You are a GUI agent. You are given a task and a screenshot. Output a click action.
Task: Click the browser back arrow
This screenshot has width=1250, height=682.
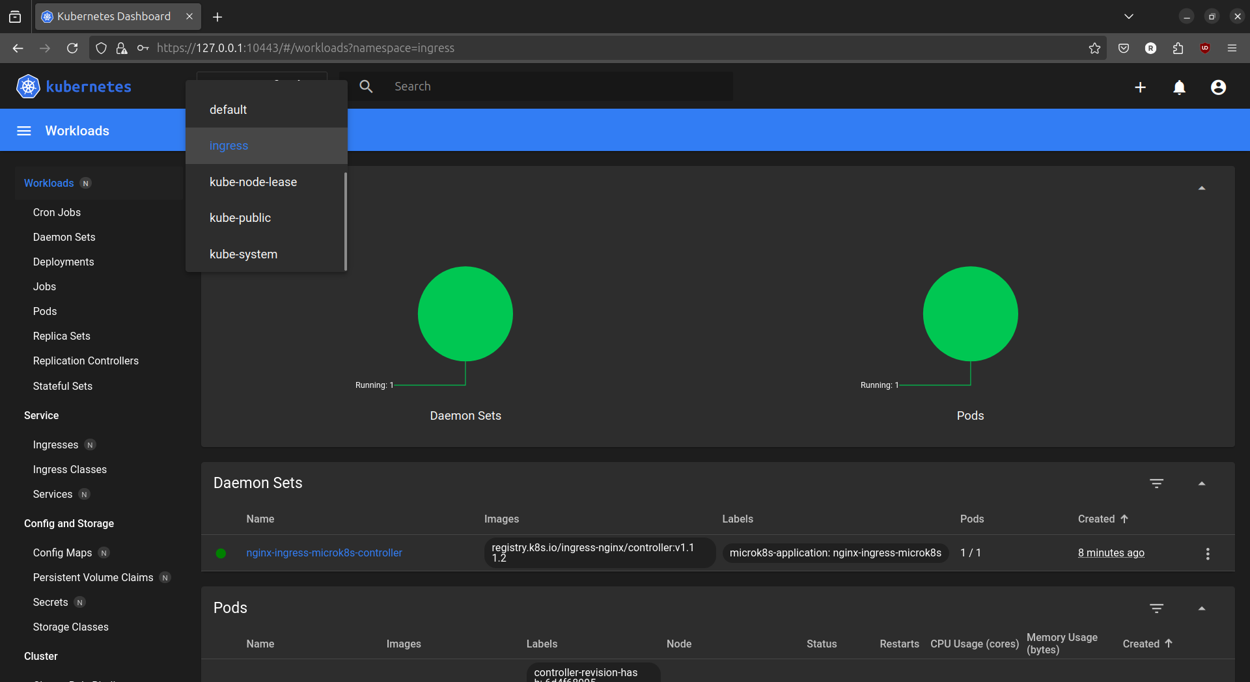click(18, 48)
